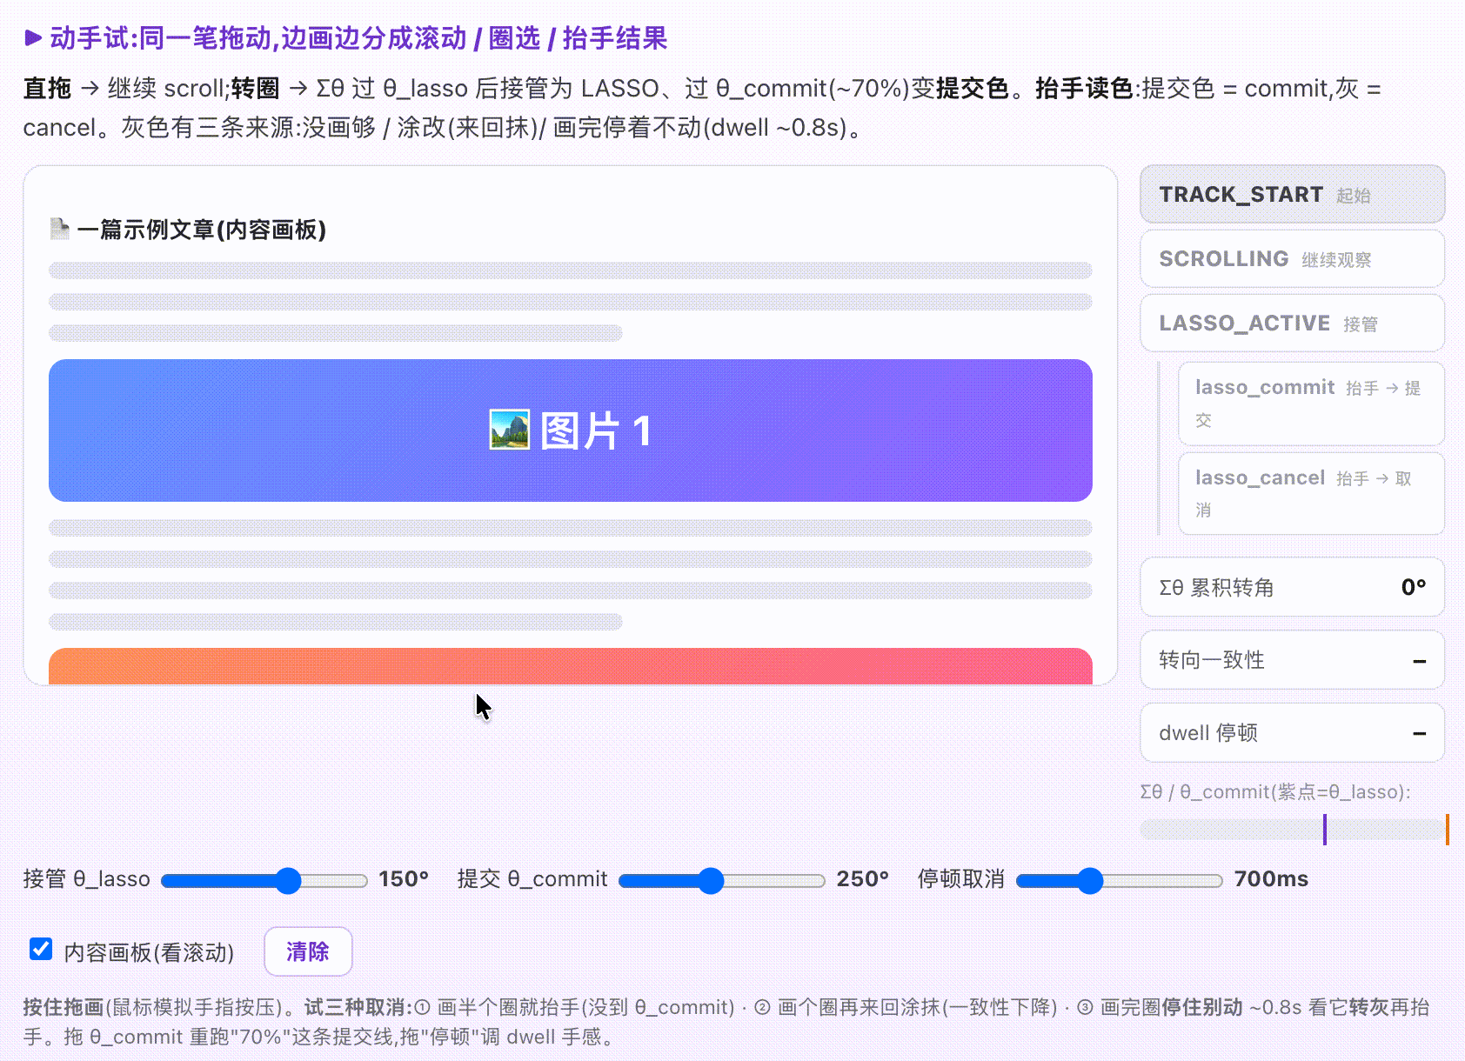Click the document icon beside 一篇示例文章
1465x1061 pixels.
[59, 229]
